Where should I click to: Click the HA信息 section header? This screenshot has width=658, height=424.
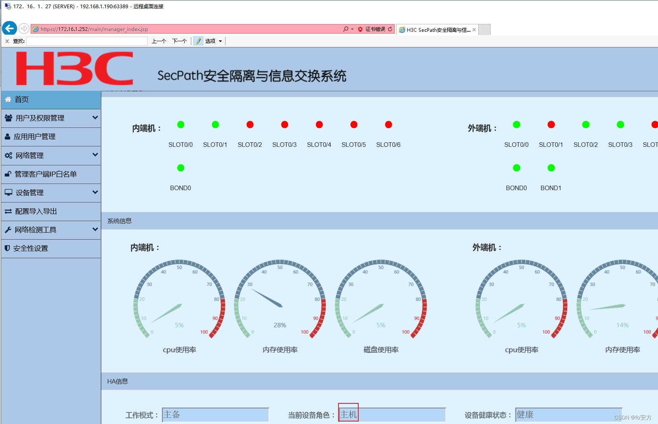click(379, 382)
